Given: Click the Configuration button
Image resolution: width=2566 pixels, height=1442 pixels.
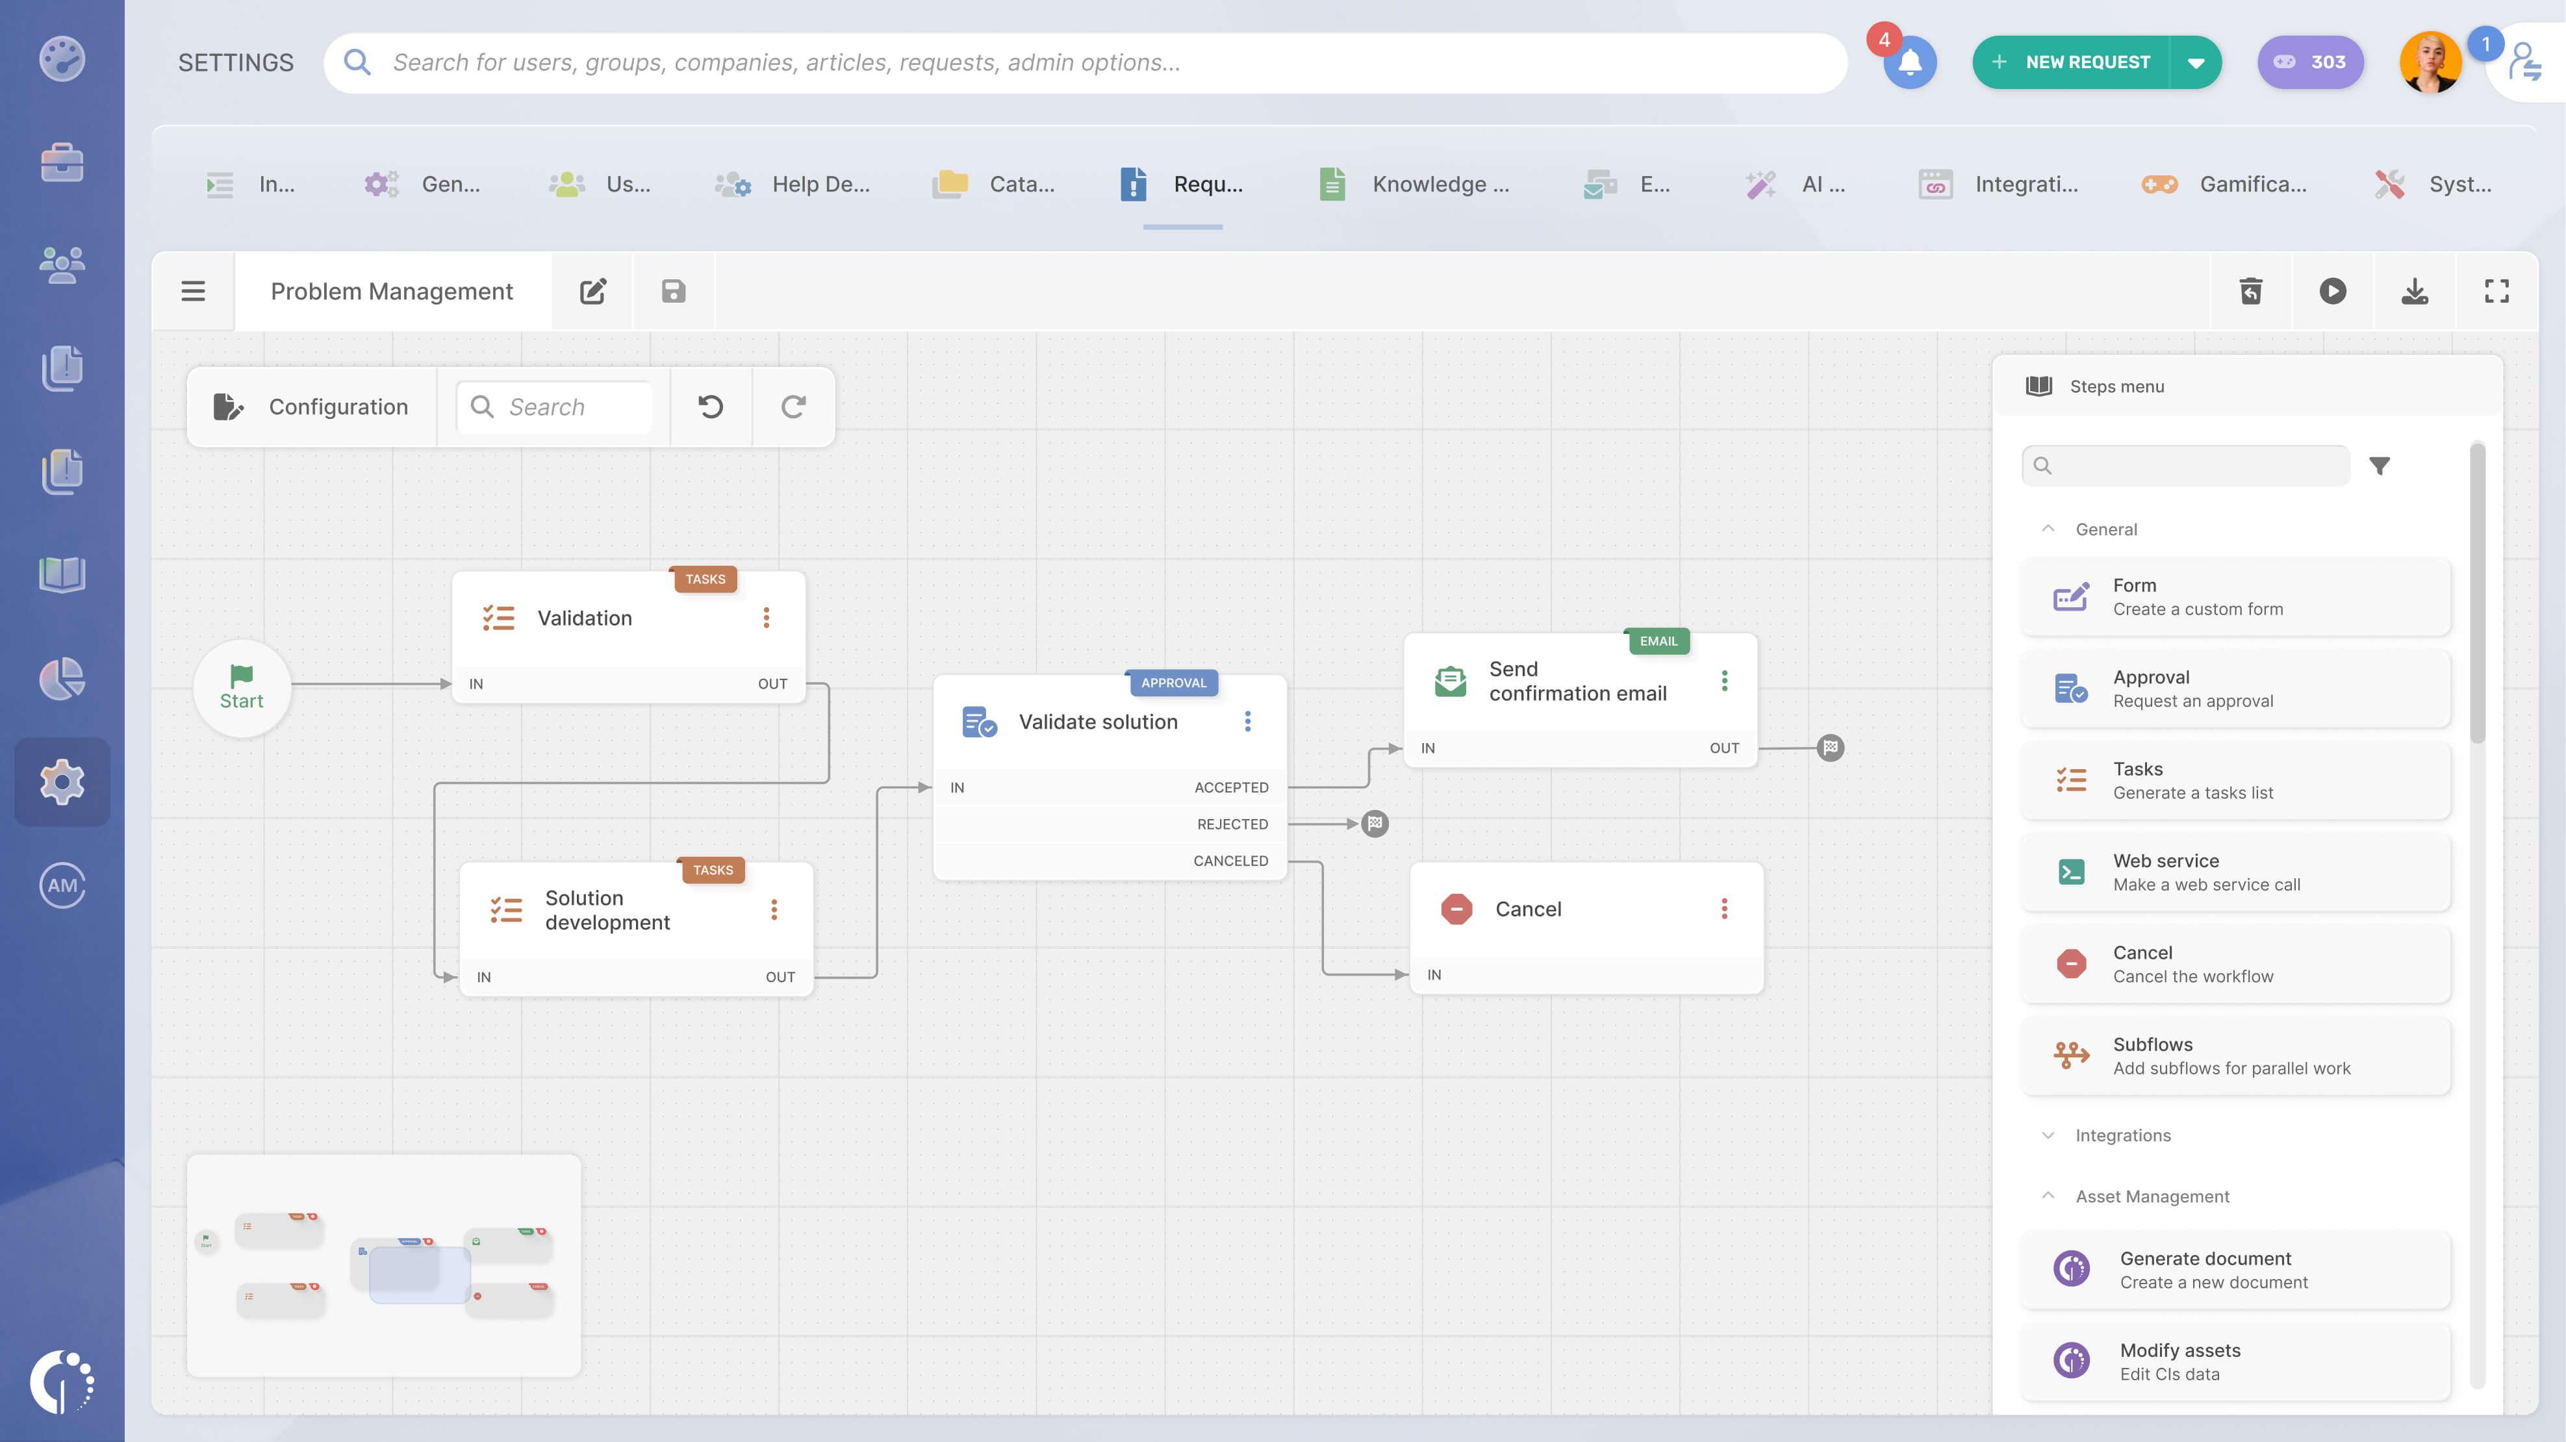Looking at the screenshot, I should click(x=311, y=407).
